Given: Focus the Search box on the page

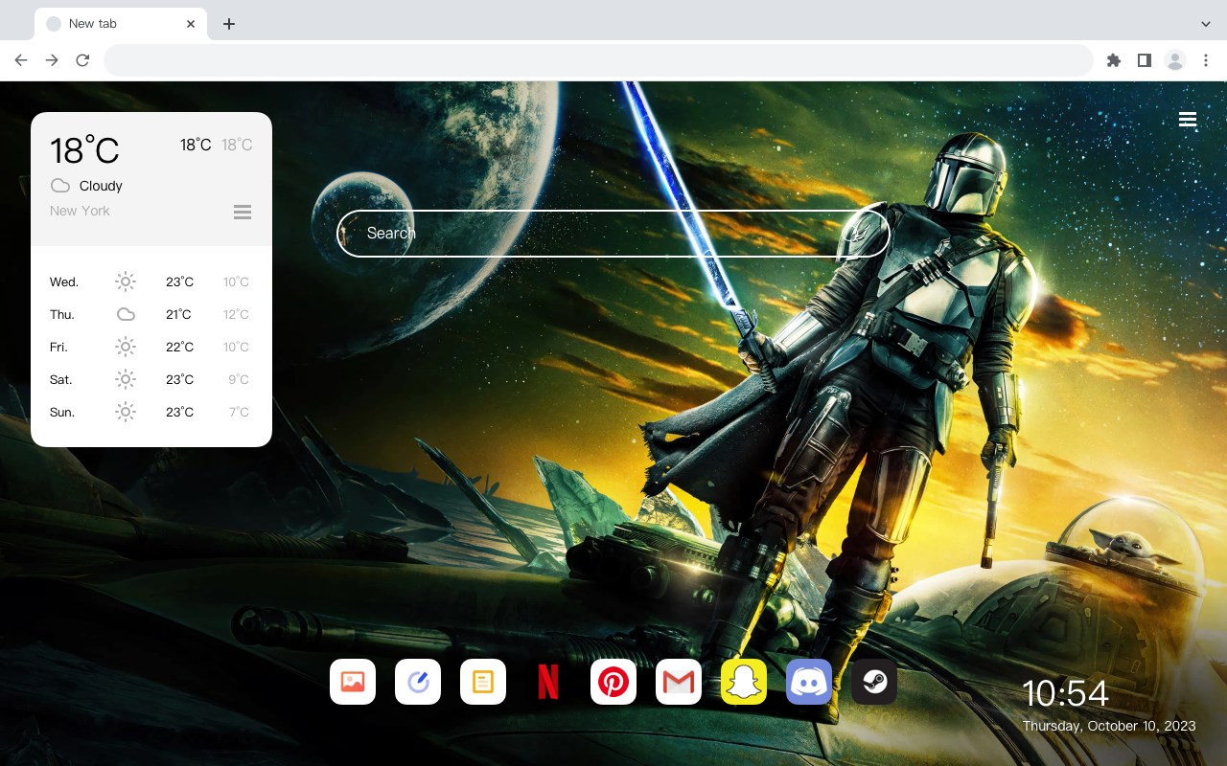Looking at the screenshot, I should click(x=613, y=234).
